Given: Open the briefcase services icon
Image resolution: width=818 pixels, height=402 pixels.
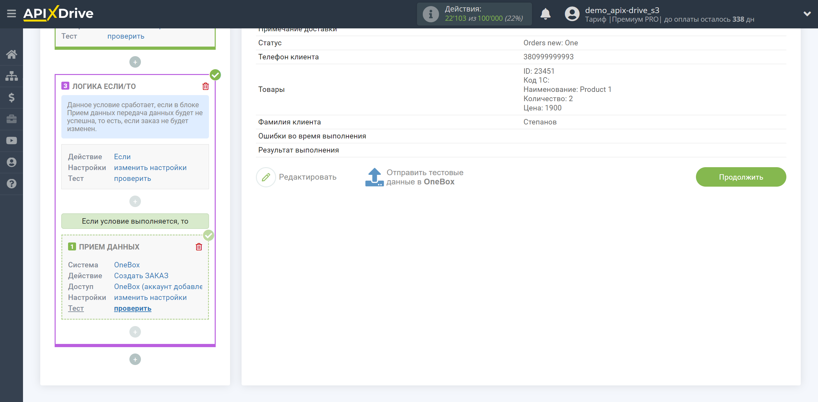Looking at the screenshot, I should (x=12, y=119).
